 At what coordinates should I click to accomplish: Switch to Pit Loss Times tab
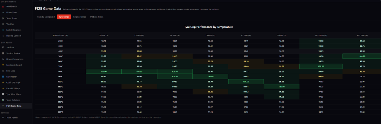[x=97, y=17]
